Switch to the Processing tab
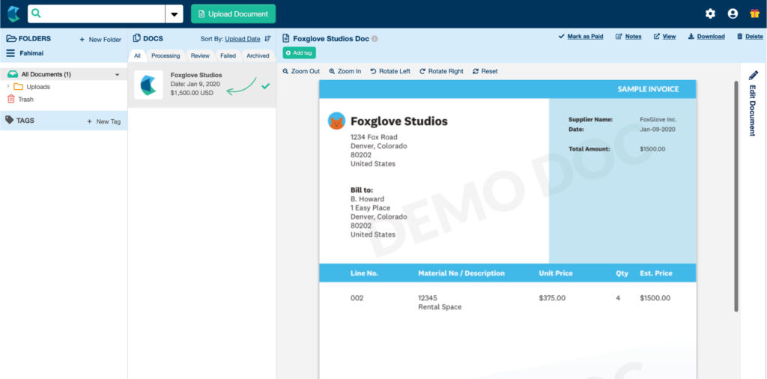Image resolution: width=767 pixels, height=379 pixels. (166, 55)
